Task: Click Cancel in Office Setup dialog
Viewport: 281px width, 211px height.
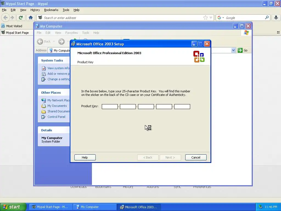Action: coord(196,157)
